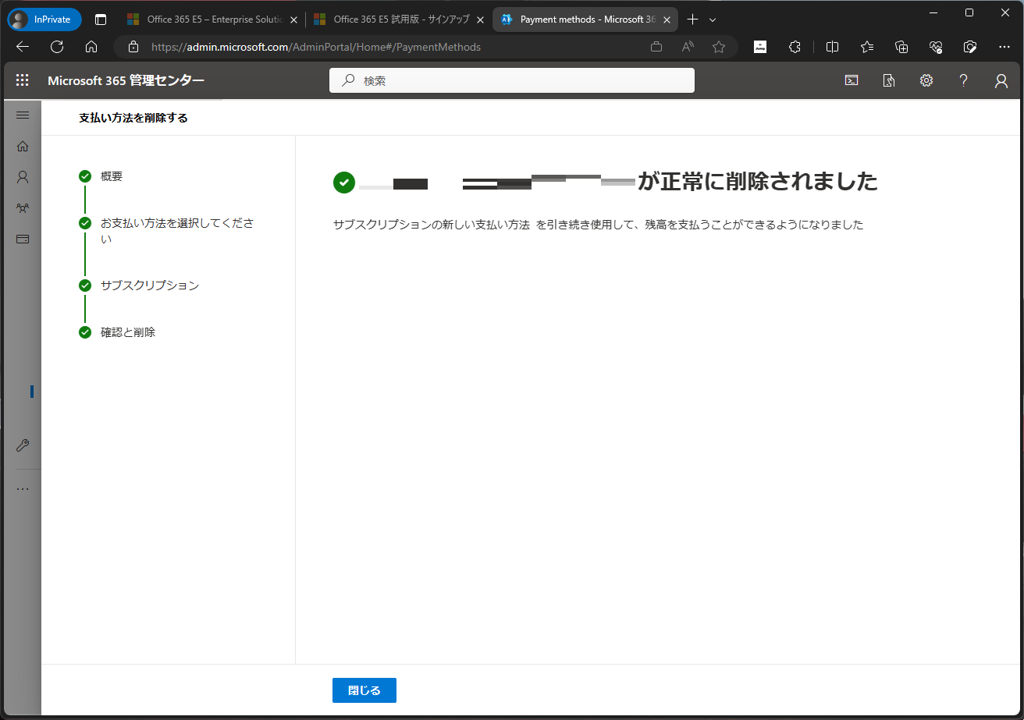The image size is (1024, 720).
Task: Add this page to favorites
Action: point(719,47)
